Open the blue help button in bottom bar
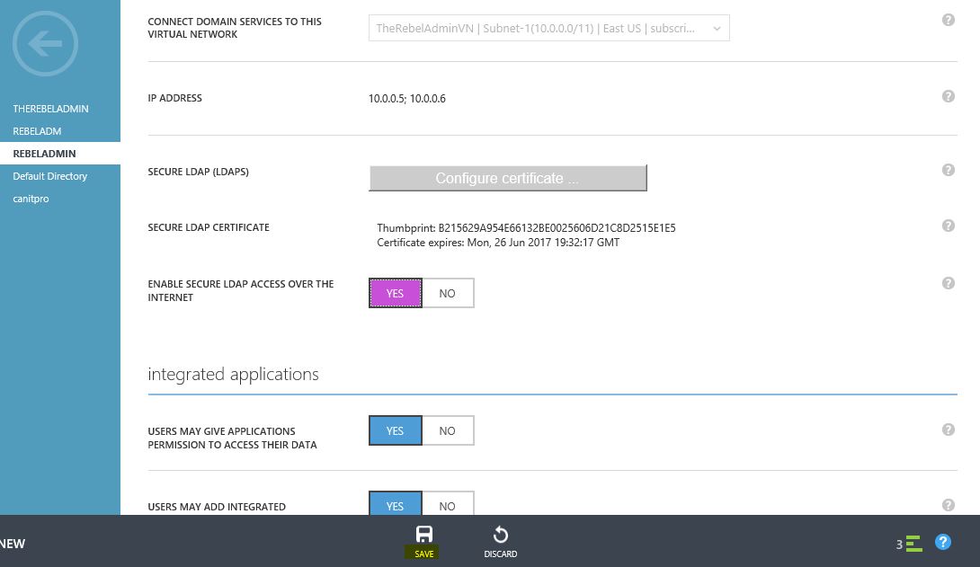Viewport: 980px width, 567px height. coord(942,542)
